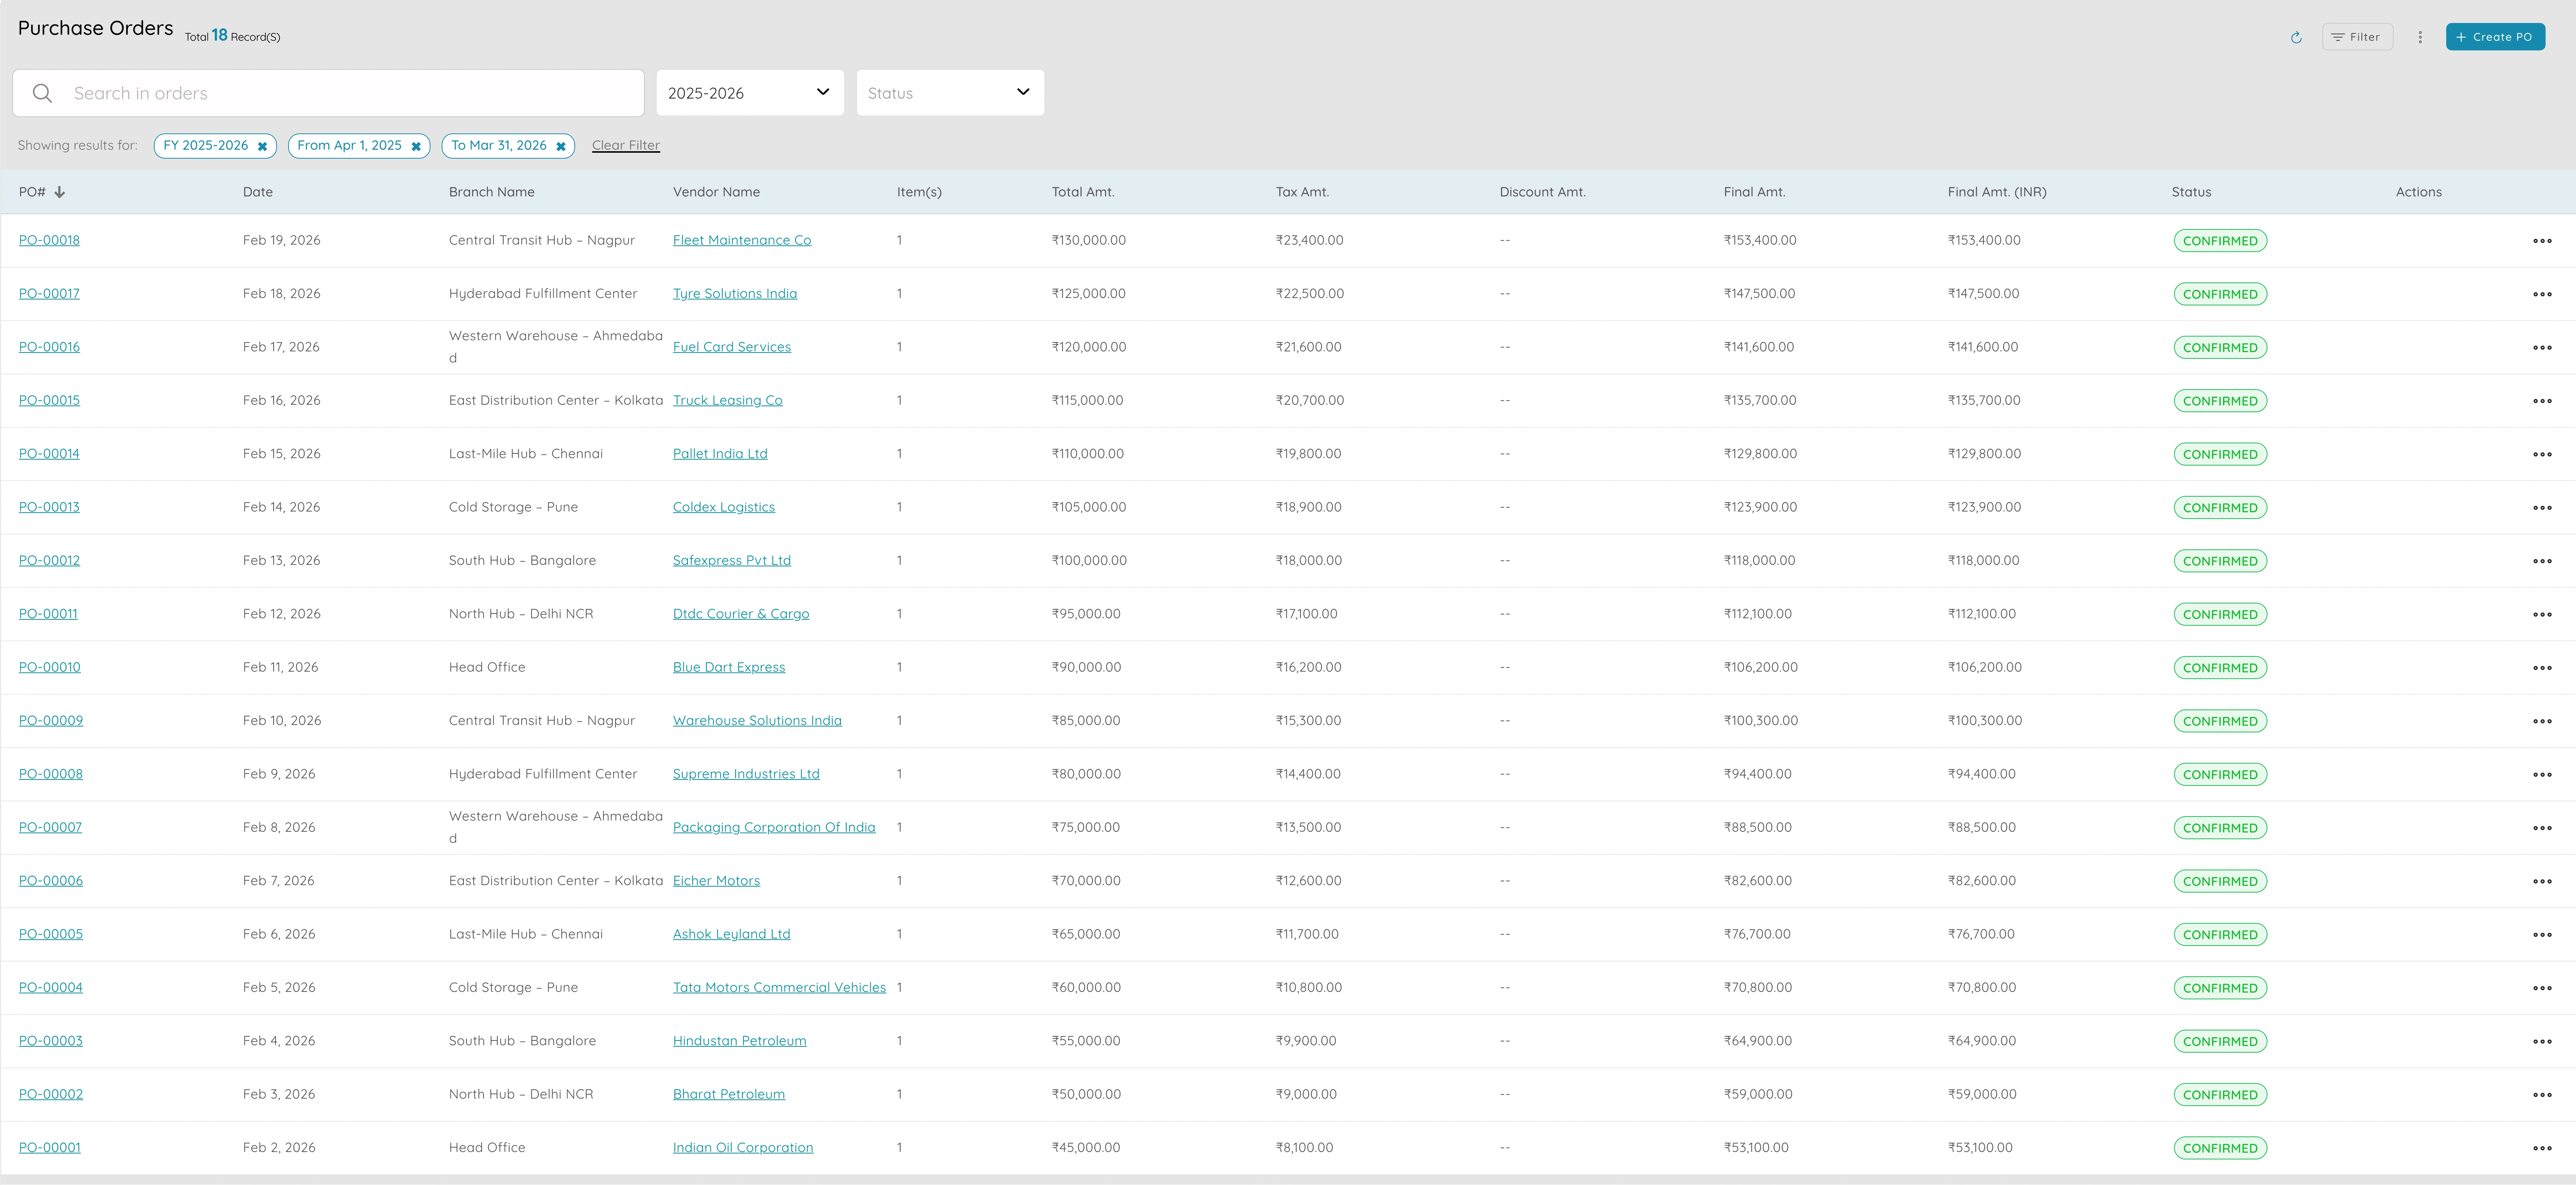The height and width of the screenshot is (1185, 2576).
Task: Expand the Filter options panel
Action: [2356, 37]
